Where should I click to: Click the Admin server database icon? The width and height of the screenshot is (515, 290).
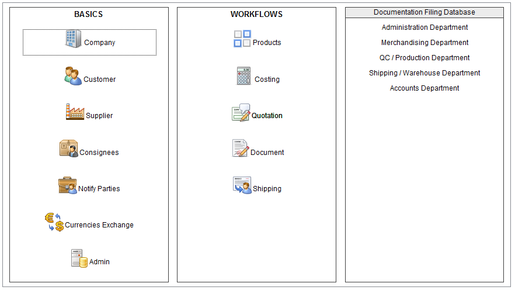(79, 258)
